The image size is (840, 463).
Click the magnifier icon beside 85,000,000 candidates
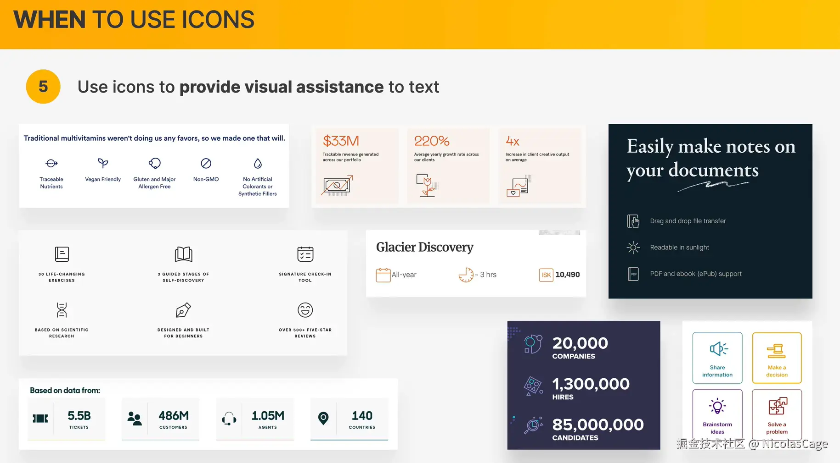click(x=534, y=425)
